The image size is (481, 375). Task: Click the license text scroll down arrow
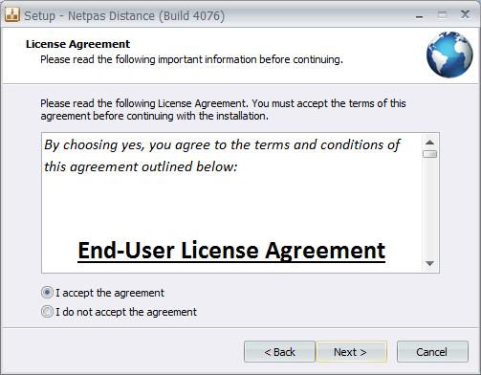429,263
